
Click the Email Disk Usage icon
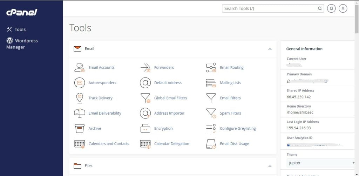pos(211,144)
